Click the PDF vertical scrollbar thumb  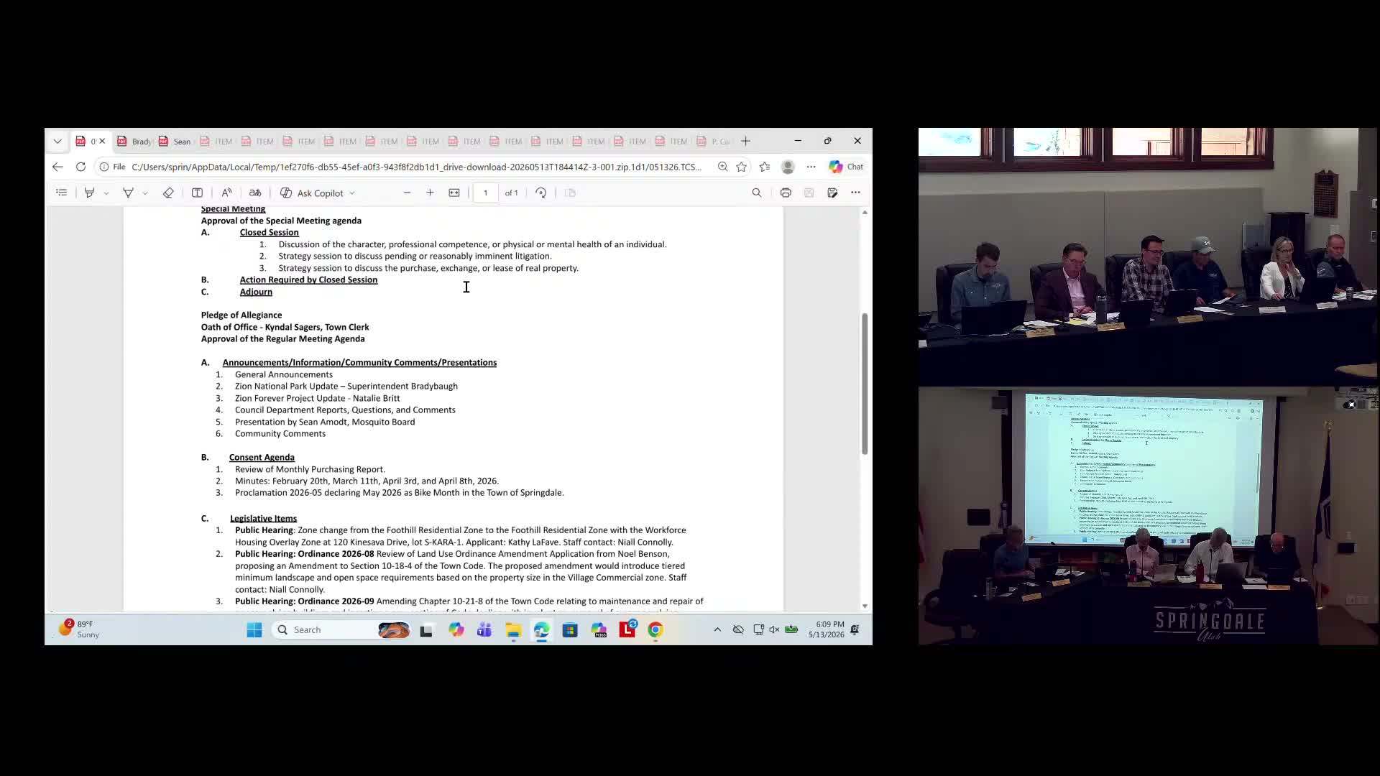[x=865, y=384]
